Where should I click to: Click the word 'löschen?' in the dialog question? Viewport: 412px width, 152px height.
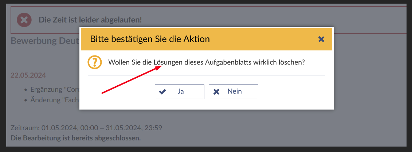click(x=293, y=62)
